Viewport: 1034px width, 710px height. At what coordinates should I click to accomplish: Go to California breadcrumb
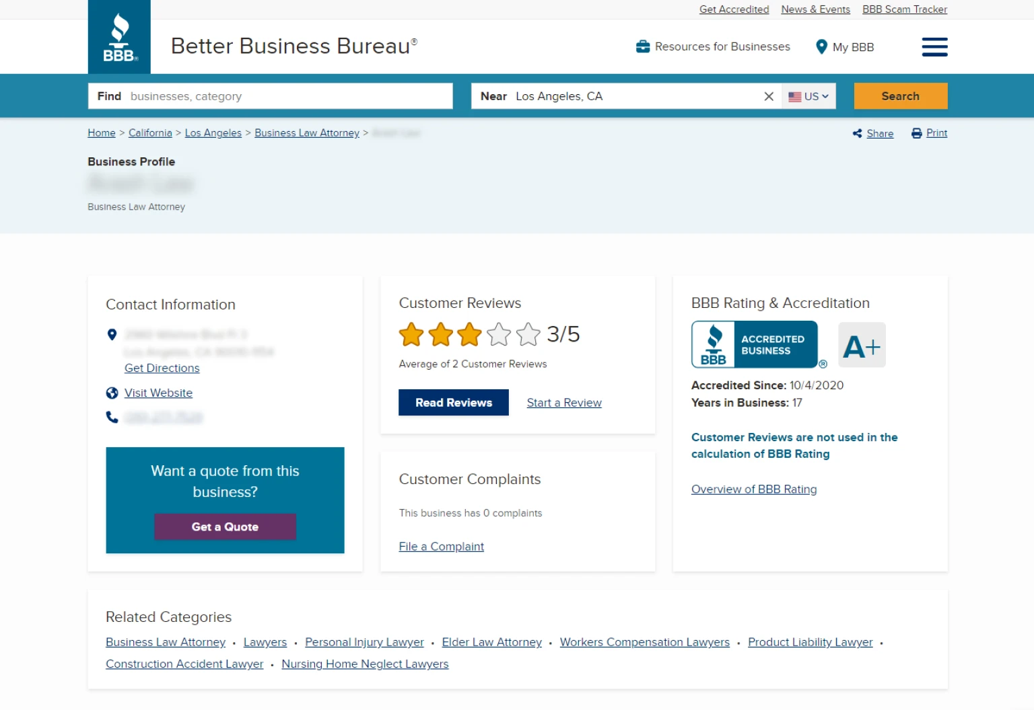coord(150,133)
